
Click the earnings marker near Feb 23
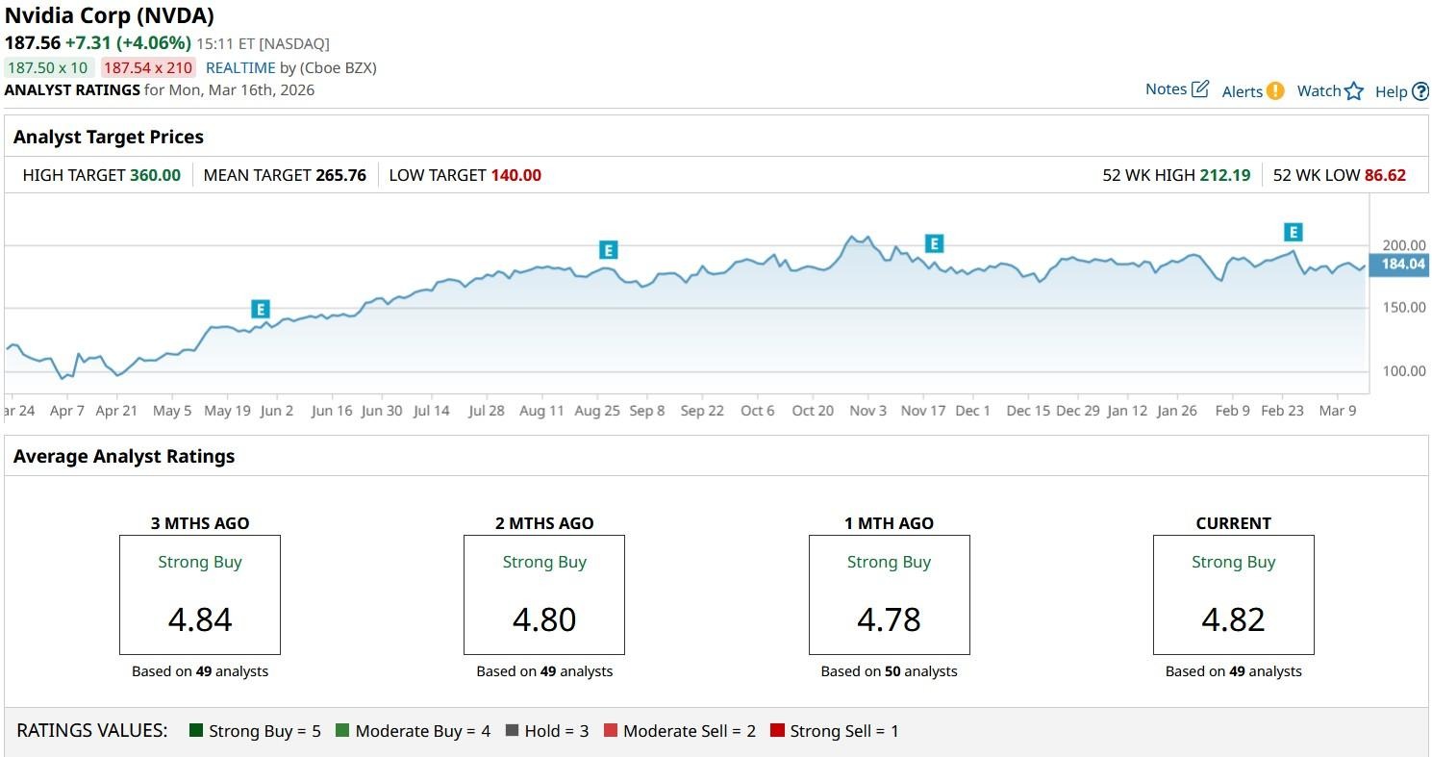pos(1294,232)
